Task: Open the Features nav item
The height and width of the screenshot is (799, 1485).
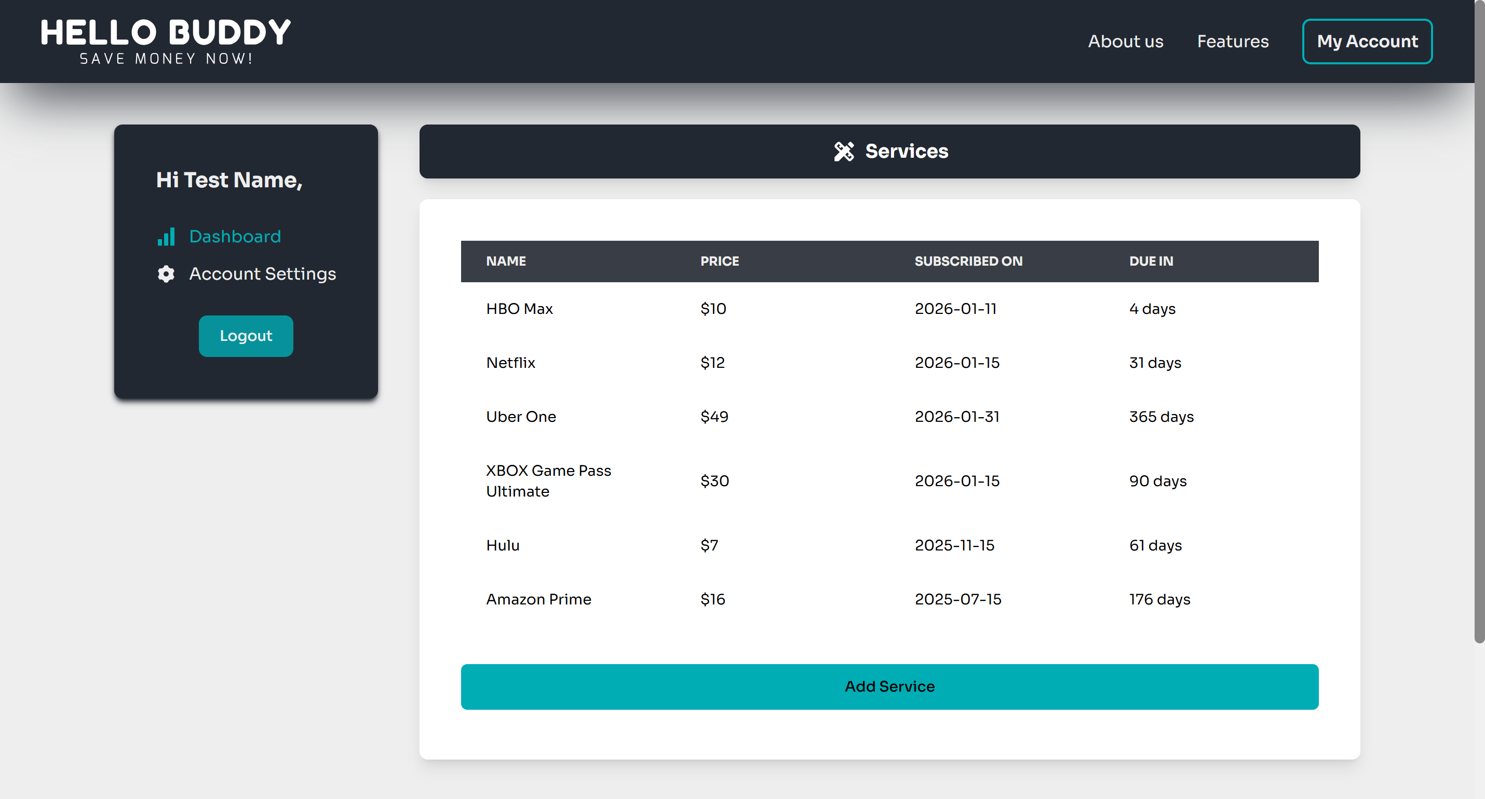Action: 1233,42
